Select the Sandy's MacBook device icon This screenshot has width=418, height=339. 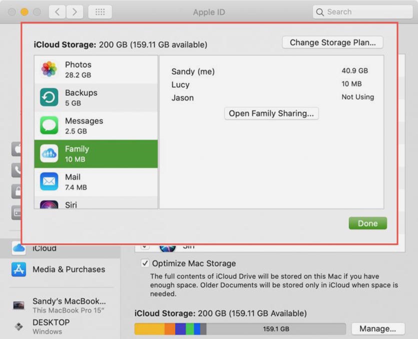pyautogui.click(x=19, y=305)
